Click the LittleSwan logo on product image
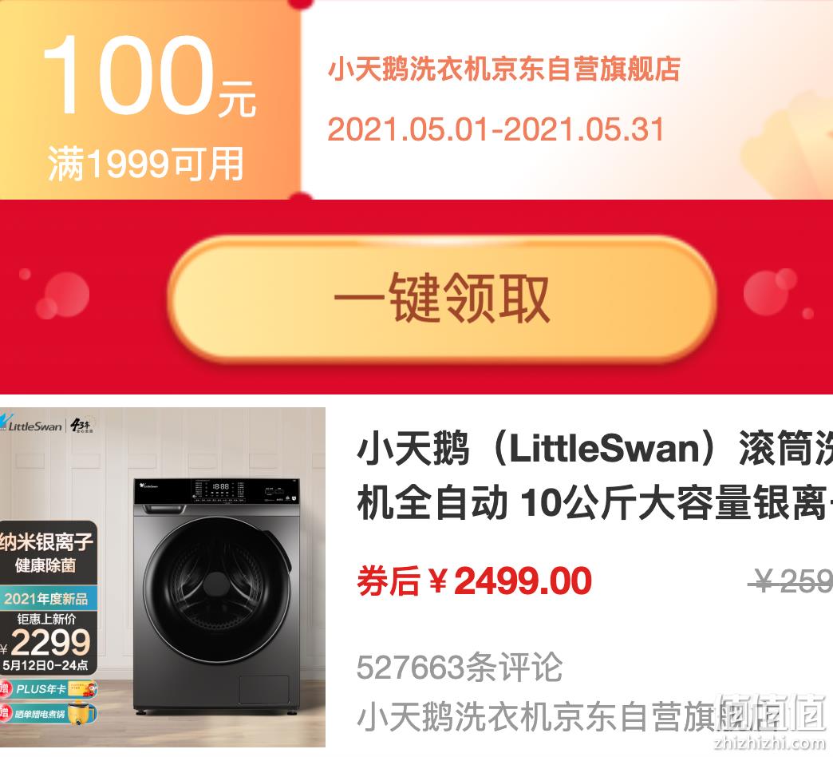The width and height of the screenshot is (833, 757). coord(31,424)
